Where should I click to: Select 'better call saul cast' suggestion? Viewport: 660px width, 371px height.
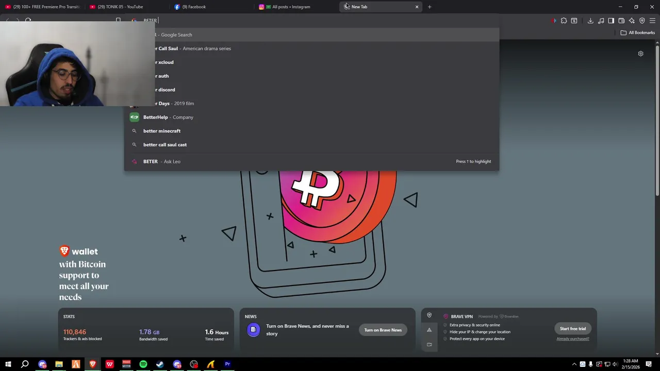311,145
